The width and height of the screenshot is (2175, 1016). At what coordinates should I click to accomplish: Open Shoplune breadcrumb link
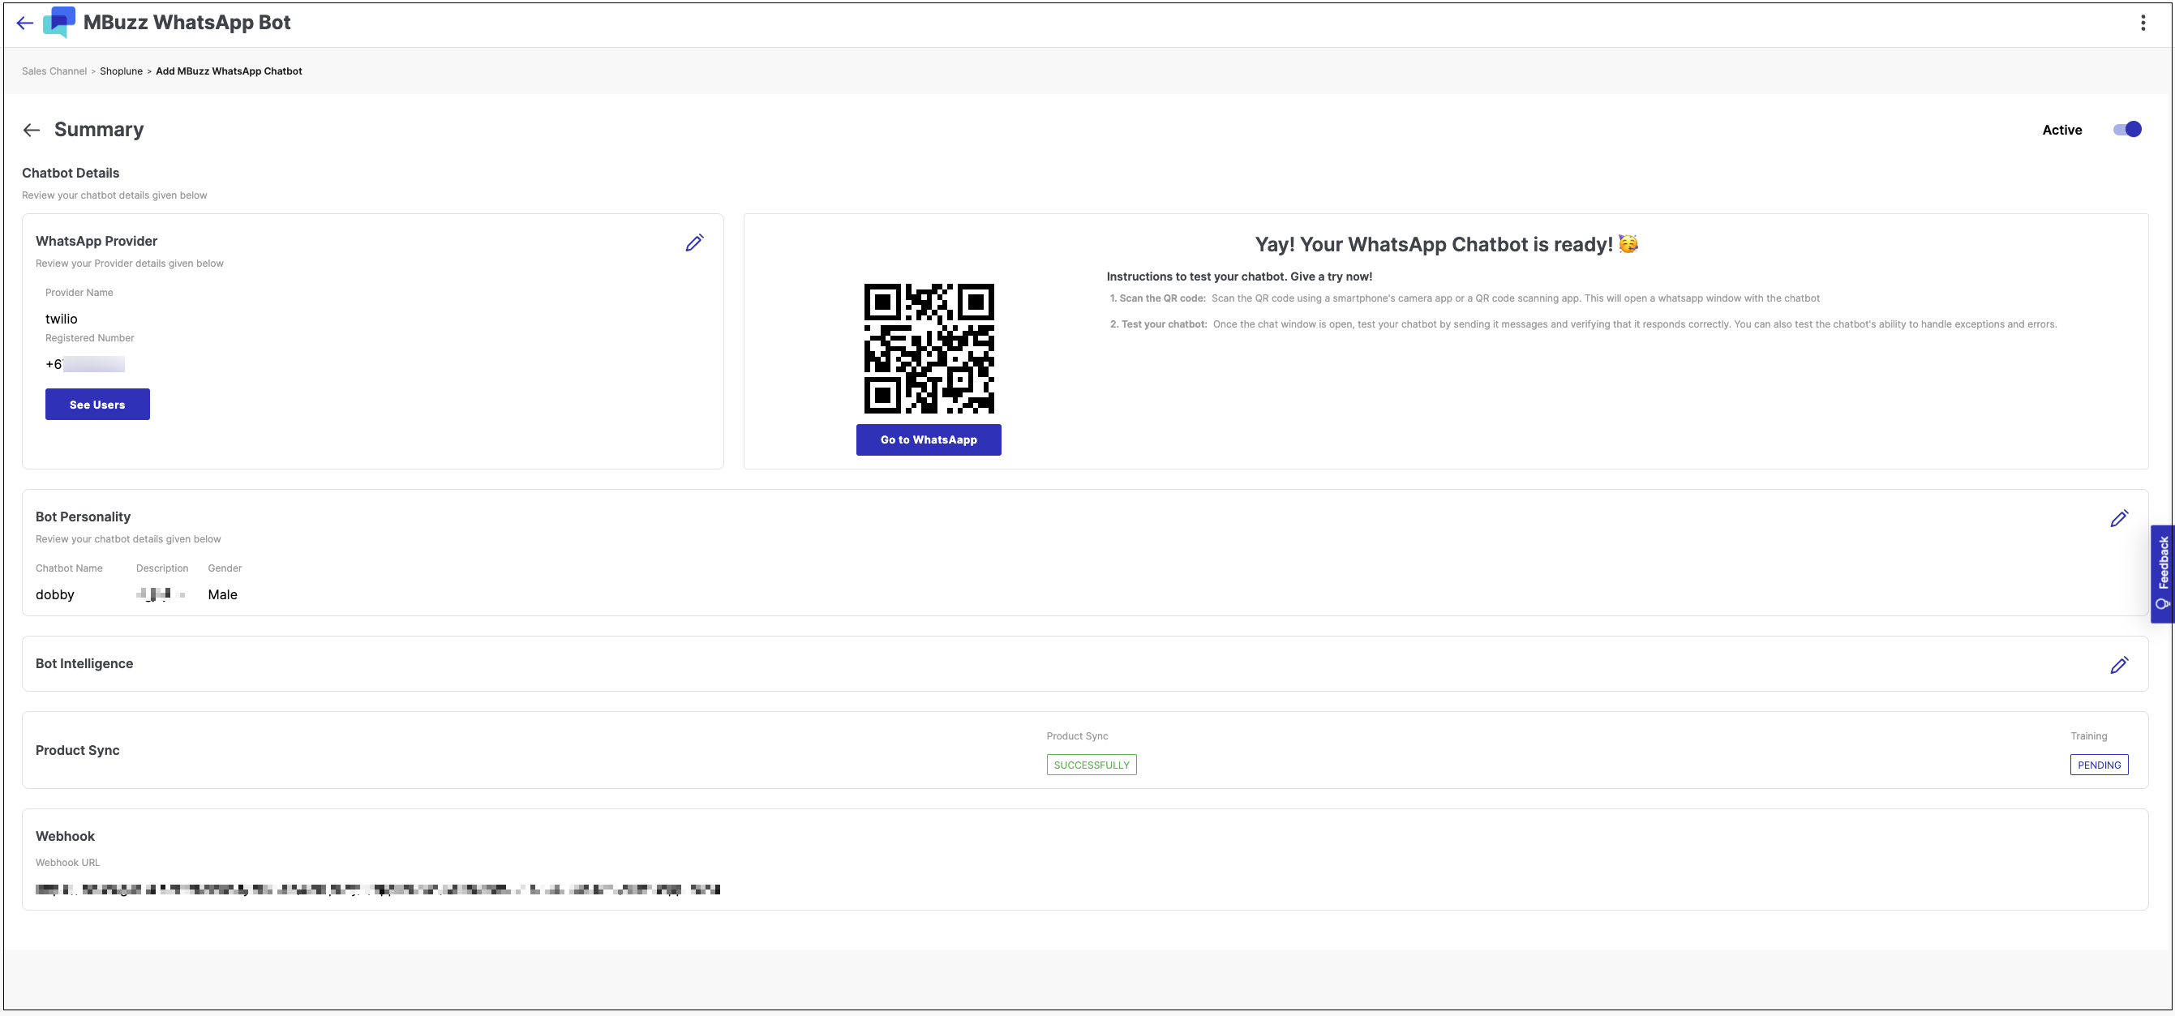coord(121,72)
